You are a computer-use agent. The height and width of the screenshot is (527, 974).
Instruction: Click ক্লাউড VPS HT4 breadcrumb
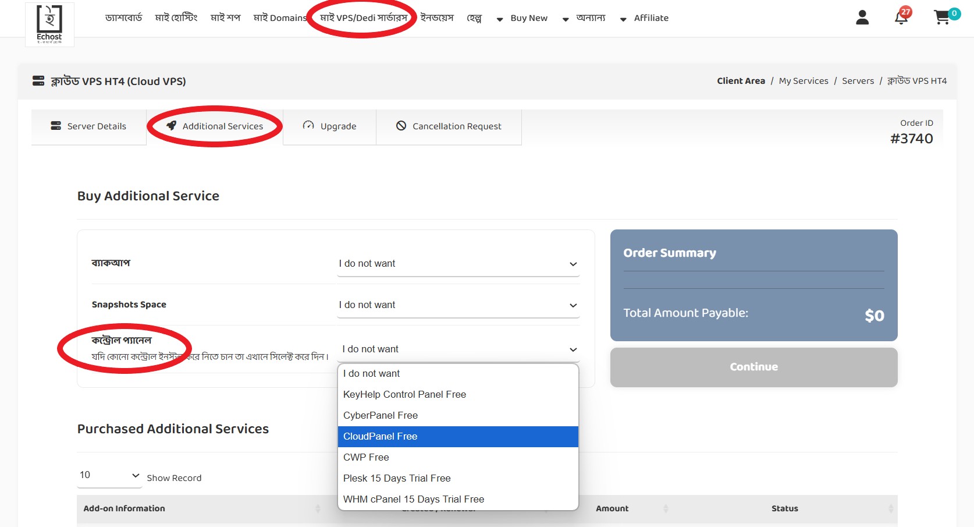pos(917,81)
